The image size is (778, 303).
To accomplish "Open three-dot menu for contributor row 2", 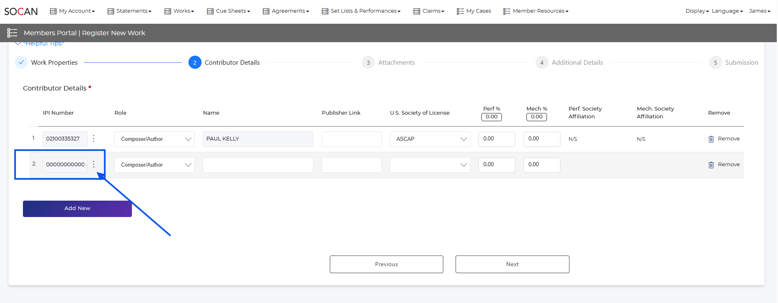I will click(94, 164).
